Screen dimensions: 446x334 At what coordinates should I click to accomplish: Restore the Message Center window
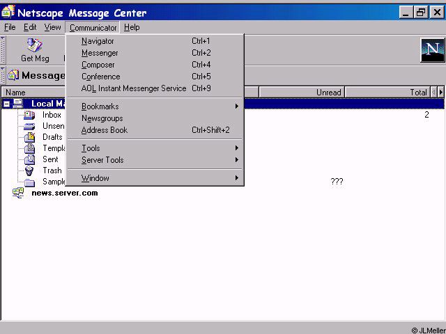421,13
